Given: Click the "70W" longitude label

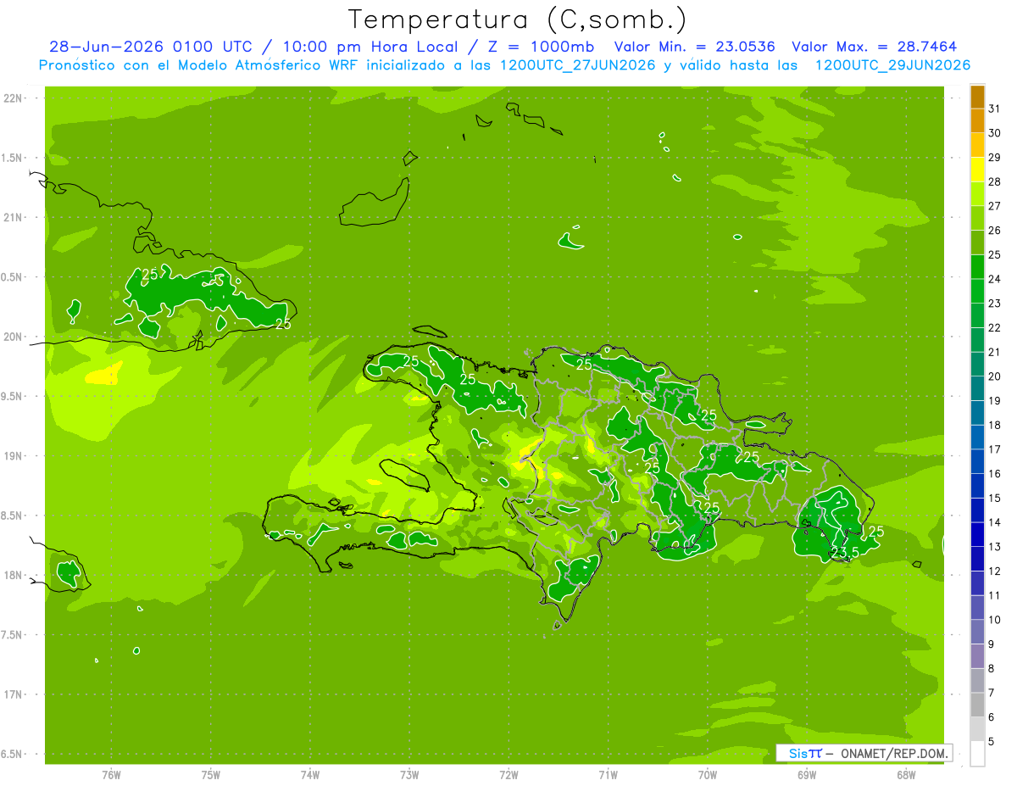Looking at the screenshot, I should [707, 774].
